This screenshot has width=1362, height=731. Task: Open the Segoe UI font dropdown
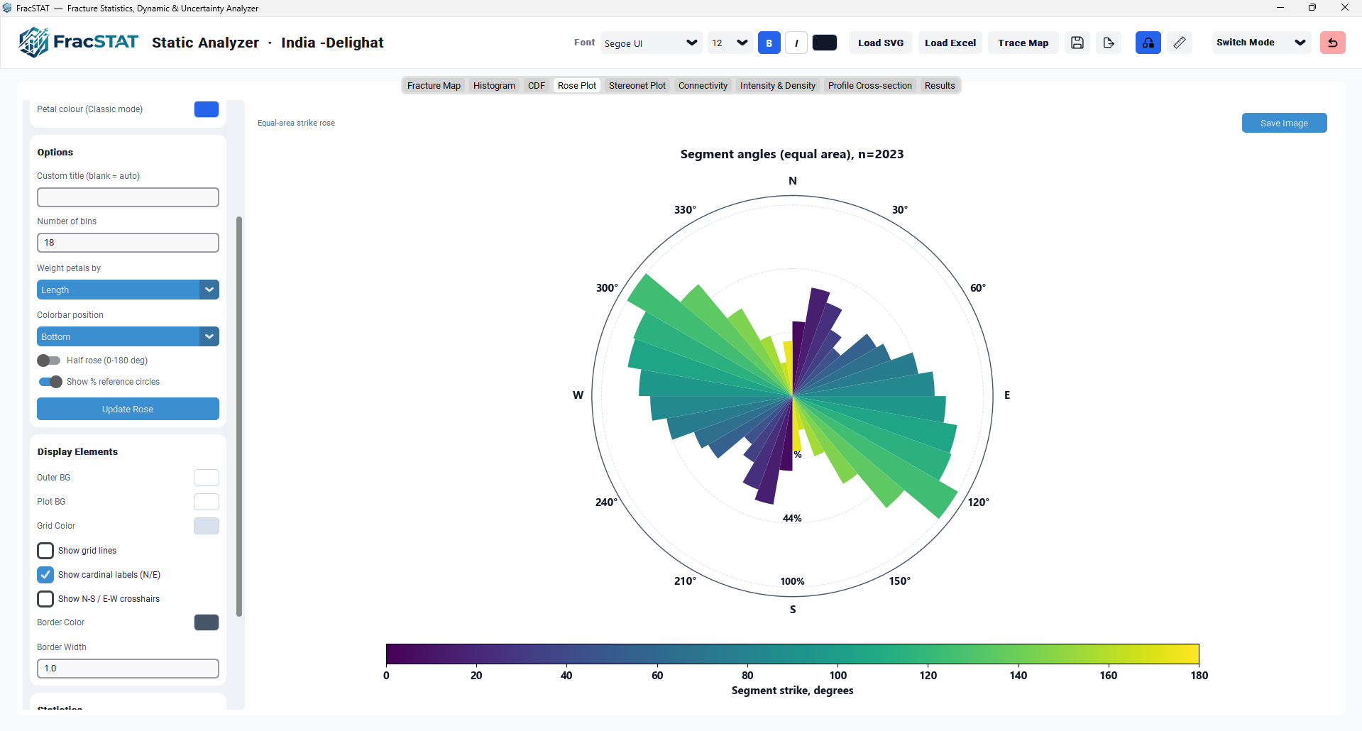(652, 43)
